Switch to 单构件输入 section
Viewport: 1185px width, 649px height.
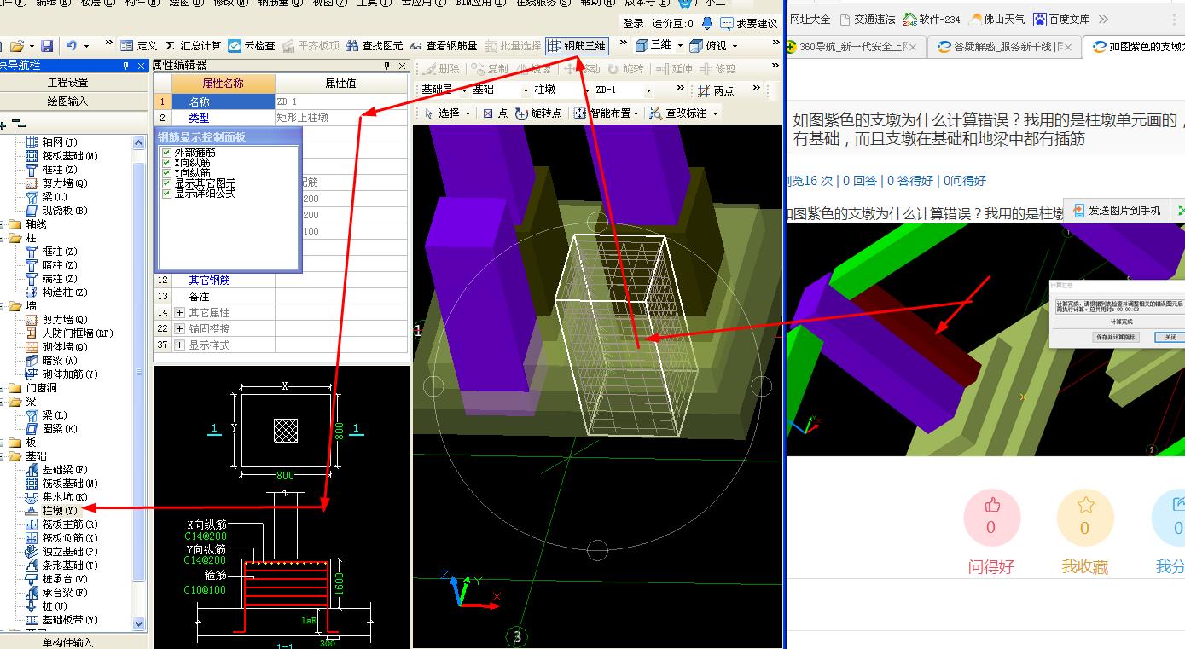point(67,642)
